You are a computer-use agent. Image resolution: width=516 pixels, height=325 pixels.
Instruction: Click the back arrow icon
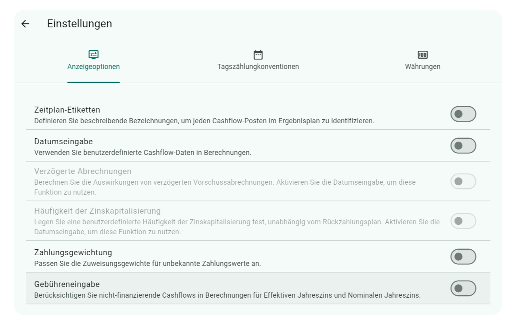coord(26,24)
